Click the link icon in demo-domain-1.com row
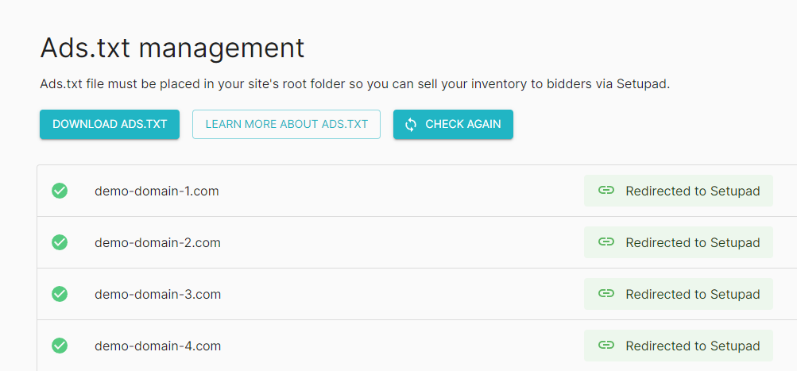The width and height of the screenshot is (797, 371). coord(605,191)
